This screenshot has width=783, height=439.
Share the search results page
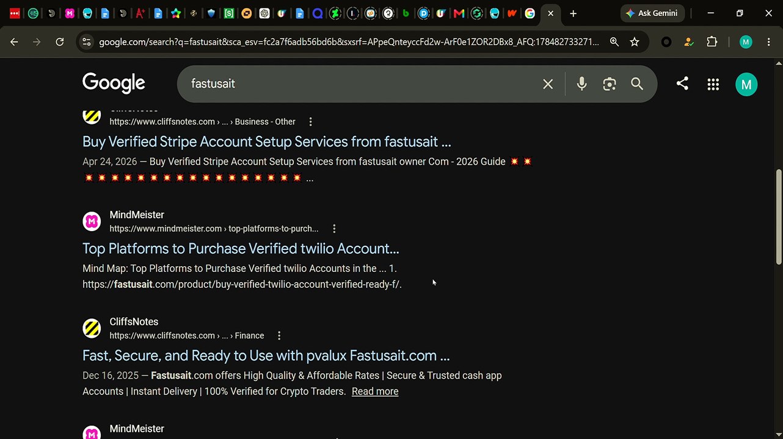tap(682, 84)
